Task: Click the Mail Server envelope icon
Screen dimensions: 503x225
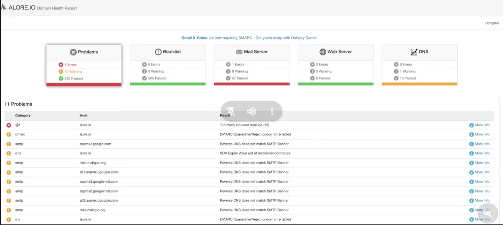Action: pyautogui.click(x=239, y=52)
